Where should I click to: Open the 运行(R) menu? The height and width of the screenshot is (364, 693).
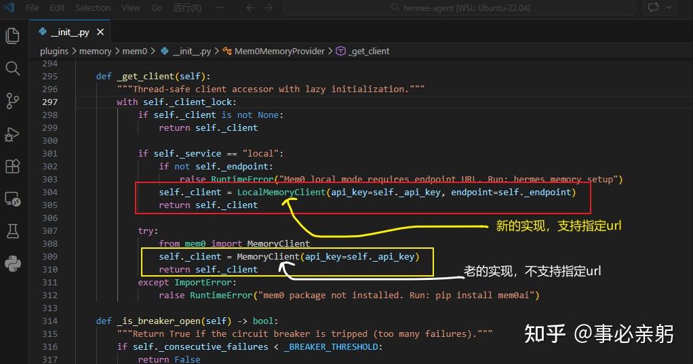point(187,8)
